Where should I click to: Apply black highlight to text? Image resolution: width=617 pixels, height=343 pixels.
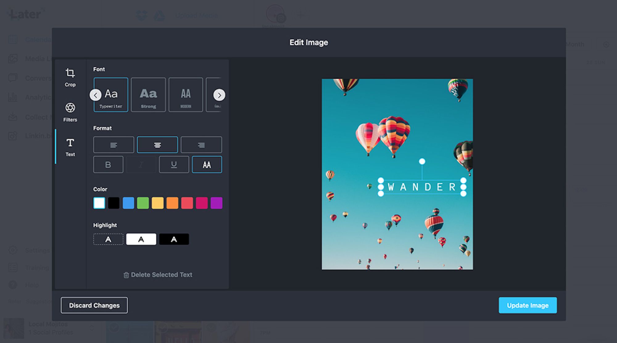[x=174, y=239]
